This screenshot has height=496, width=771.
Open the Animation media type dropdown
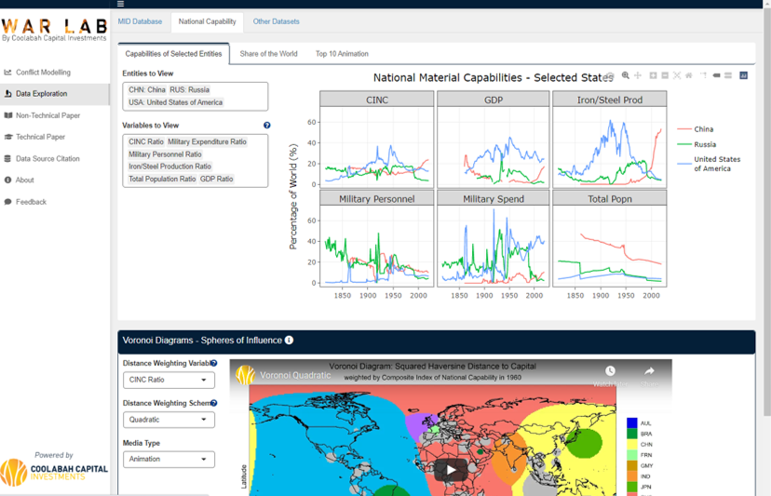[x=169, y=459]
